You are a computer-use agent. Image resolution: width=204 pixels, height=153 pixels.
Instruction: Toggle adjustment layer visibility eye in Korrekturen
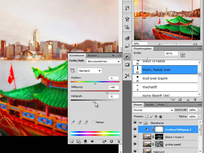(x=92, y=142)
